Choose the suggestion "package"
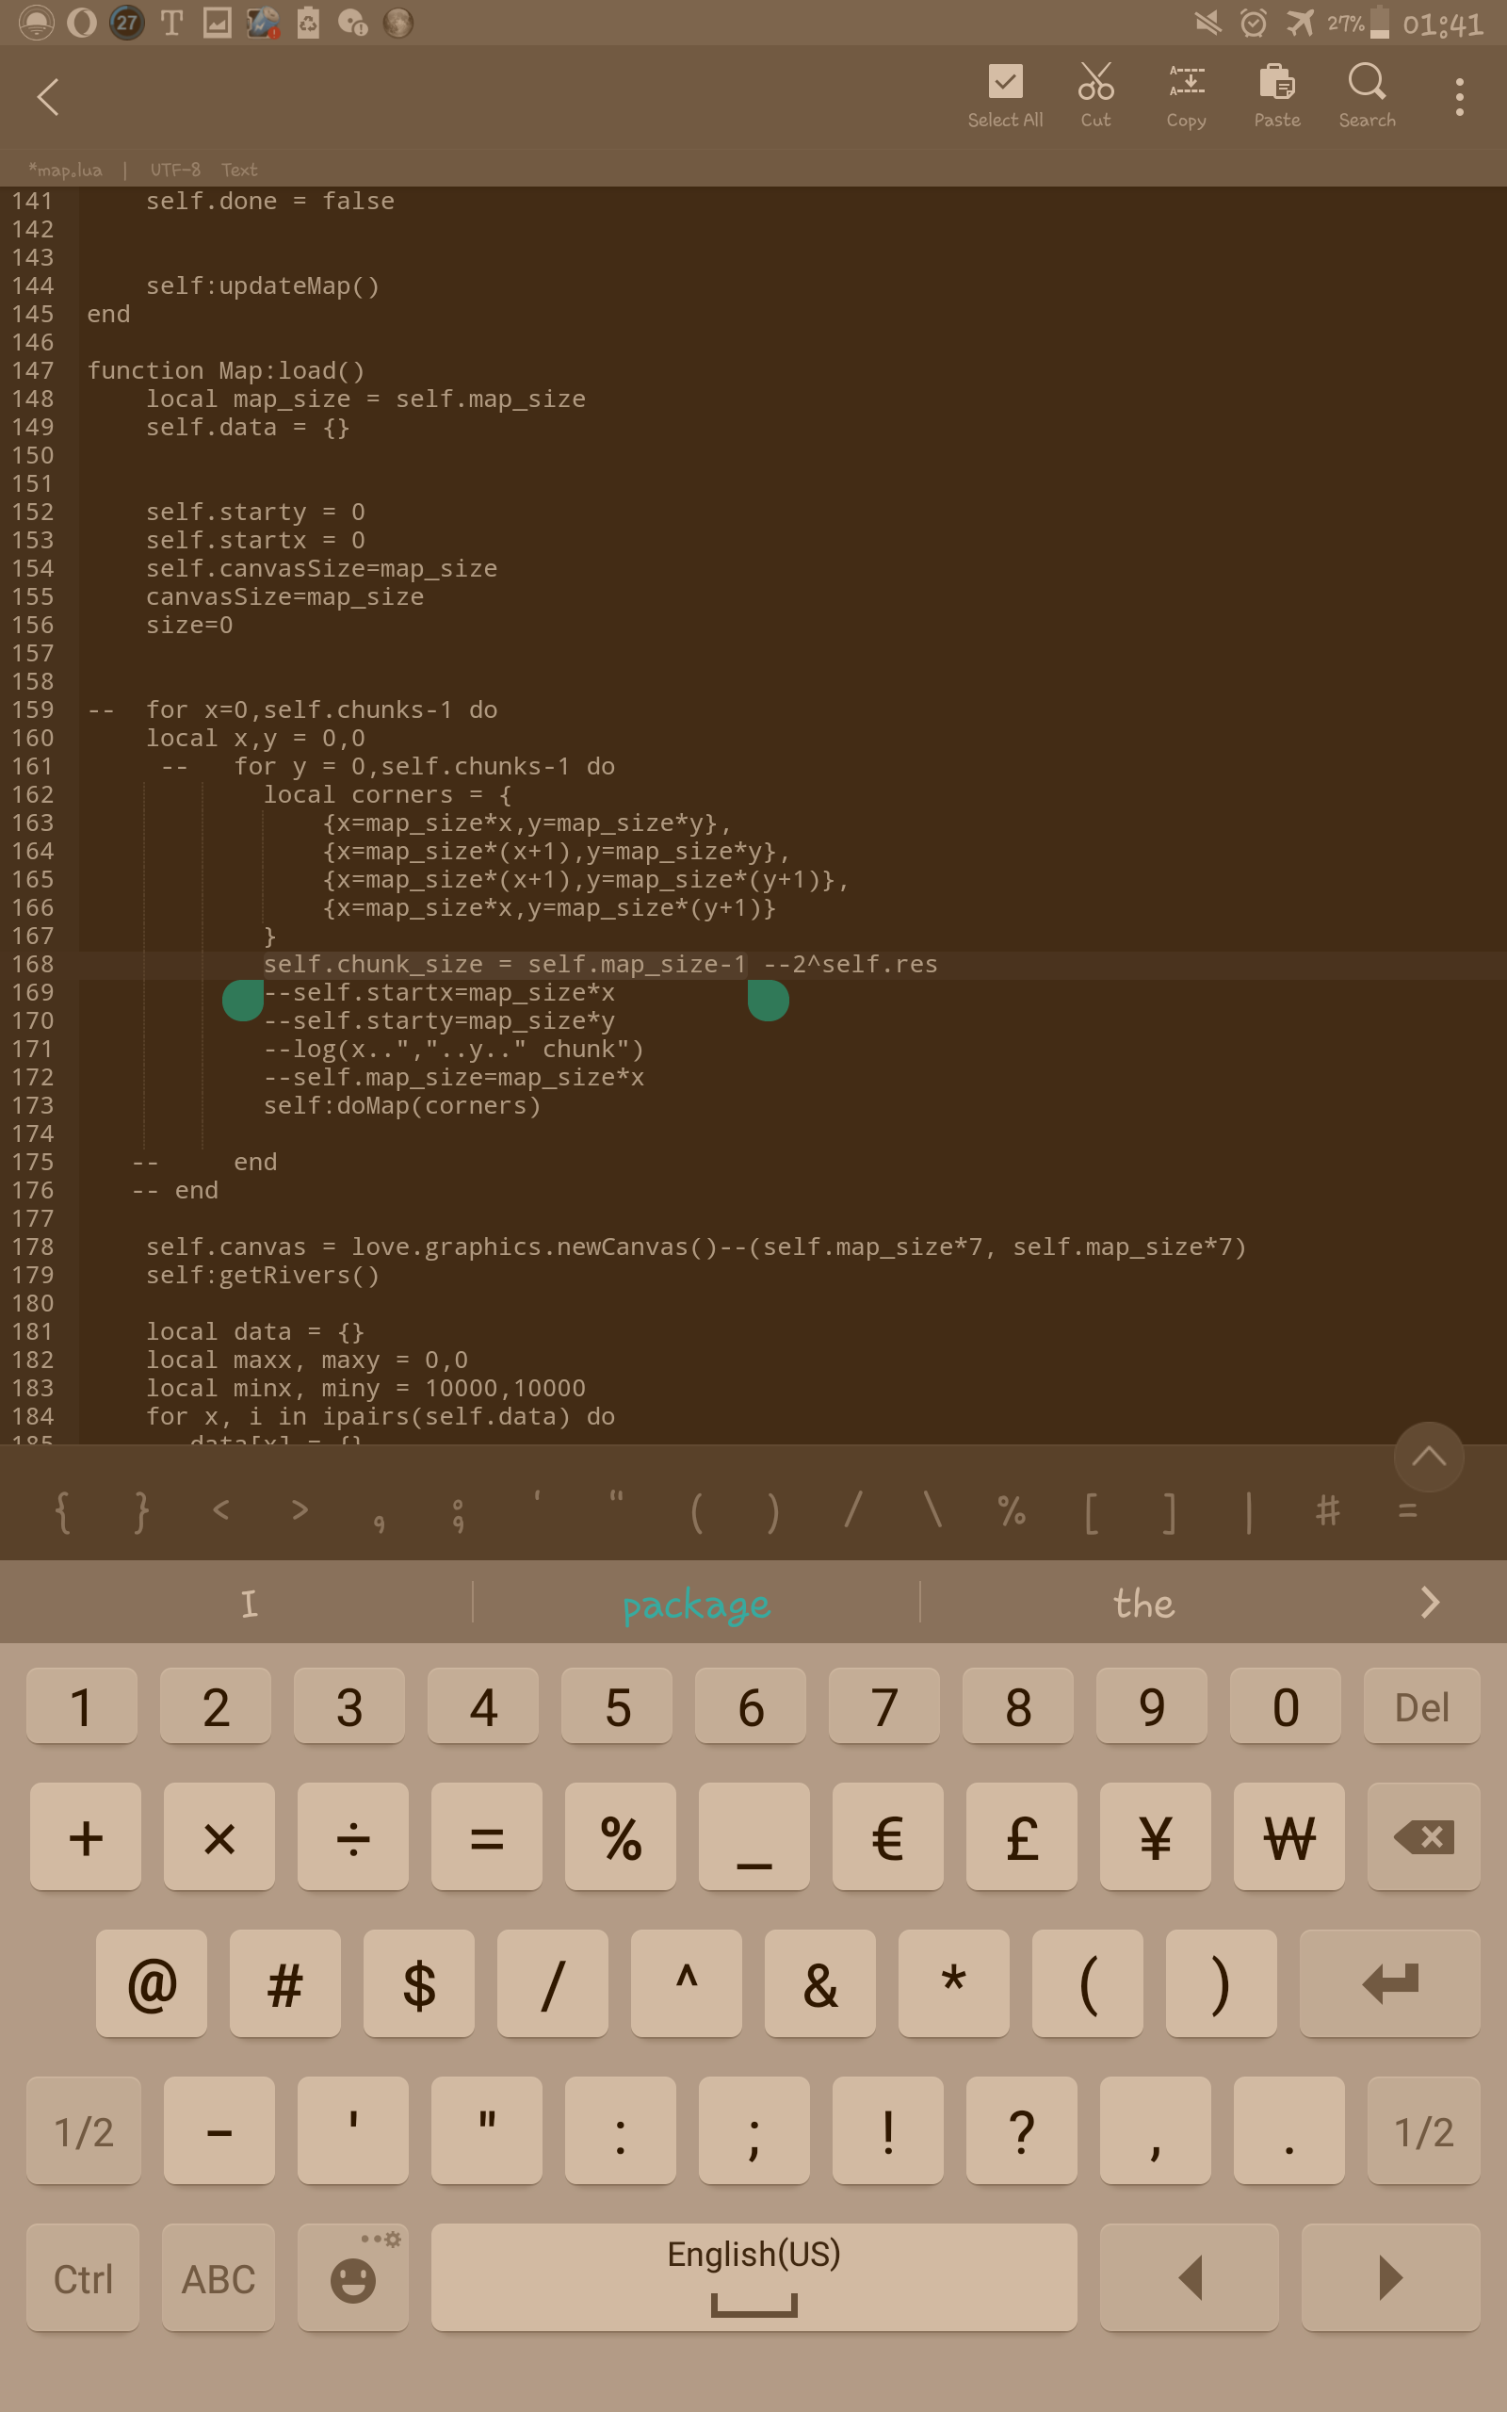1507x2412 pixels. [696, 1603]
